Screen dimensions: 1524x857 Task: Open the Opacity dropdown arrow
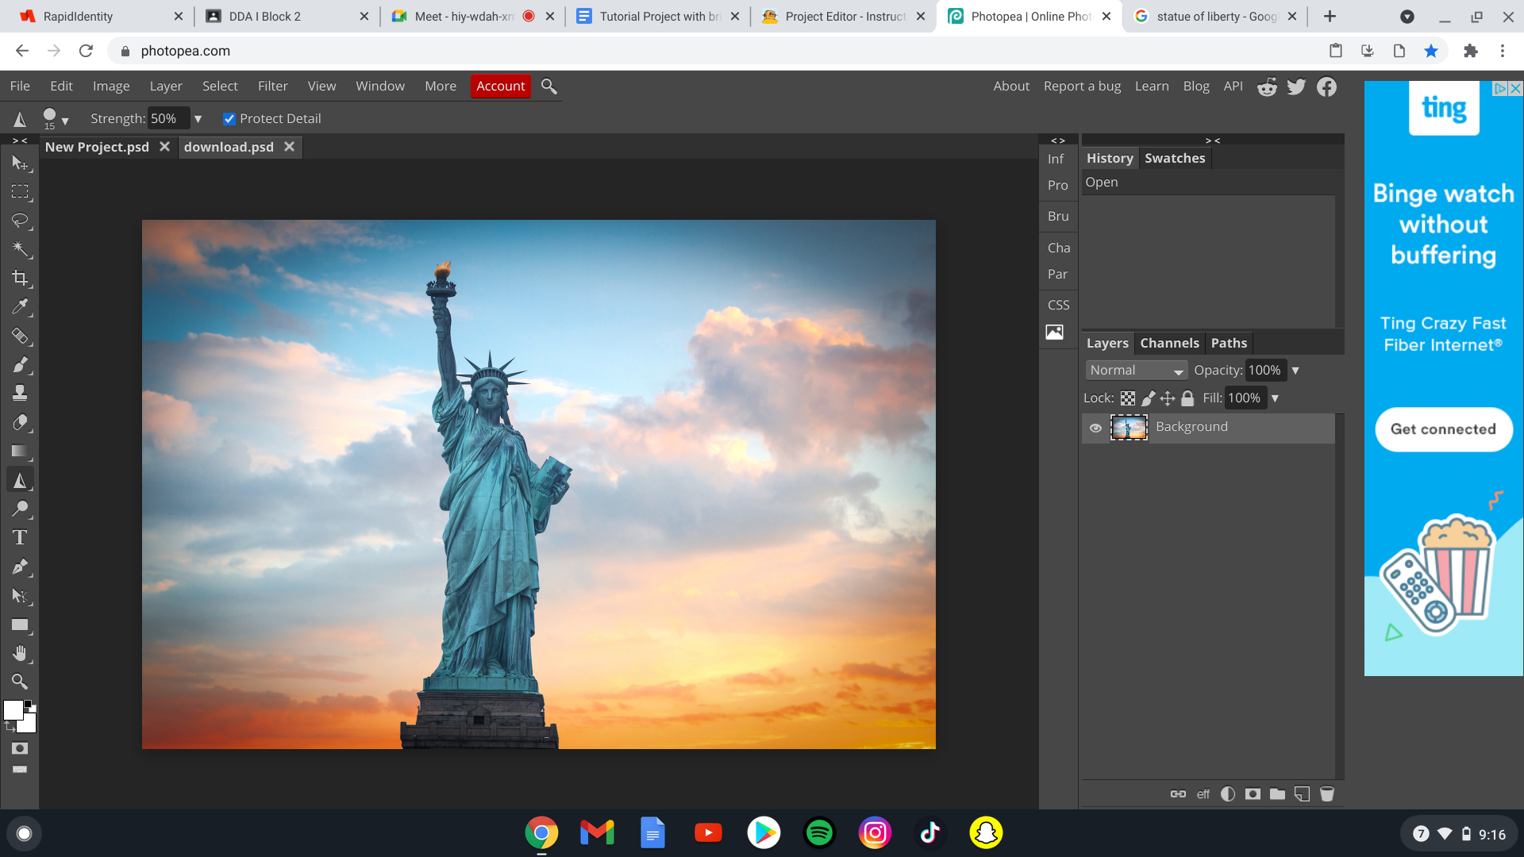tap(1295, 371)
